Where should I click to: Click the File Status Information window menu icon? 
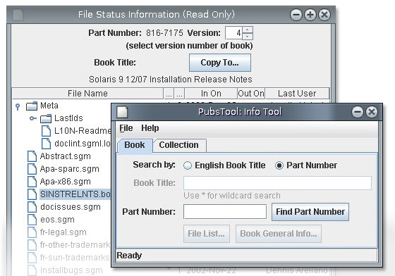[18, 15]
